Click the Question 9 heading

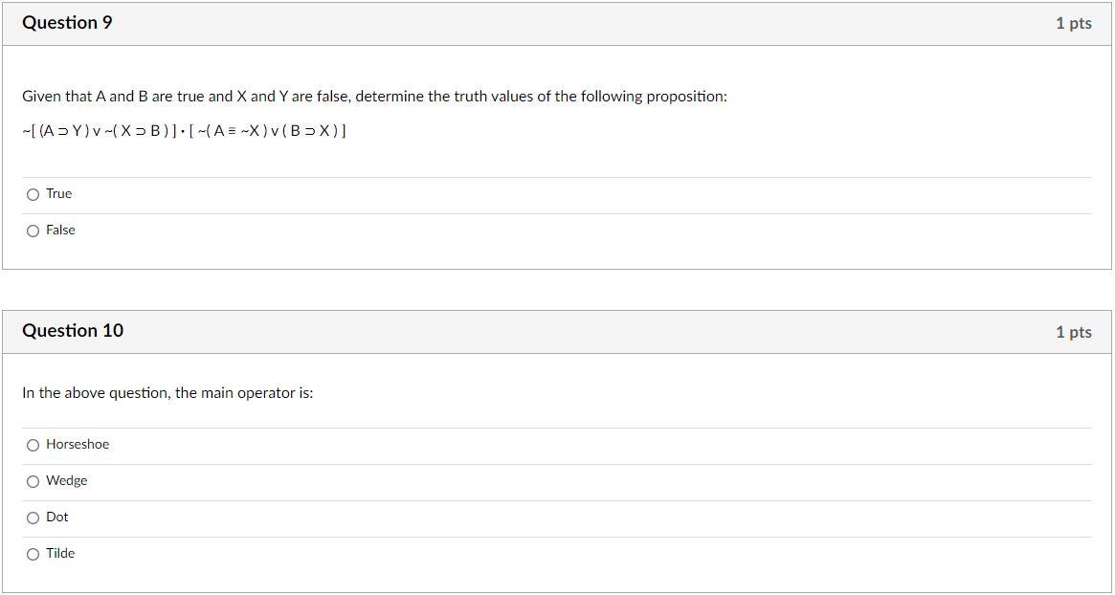click(x=68, y=23)
